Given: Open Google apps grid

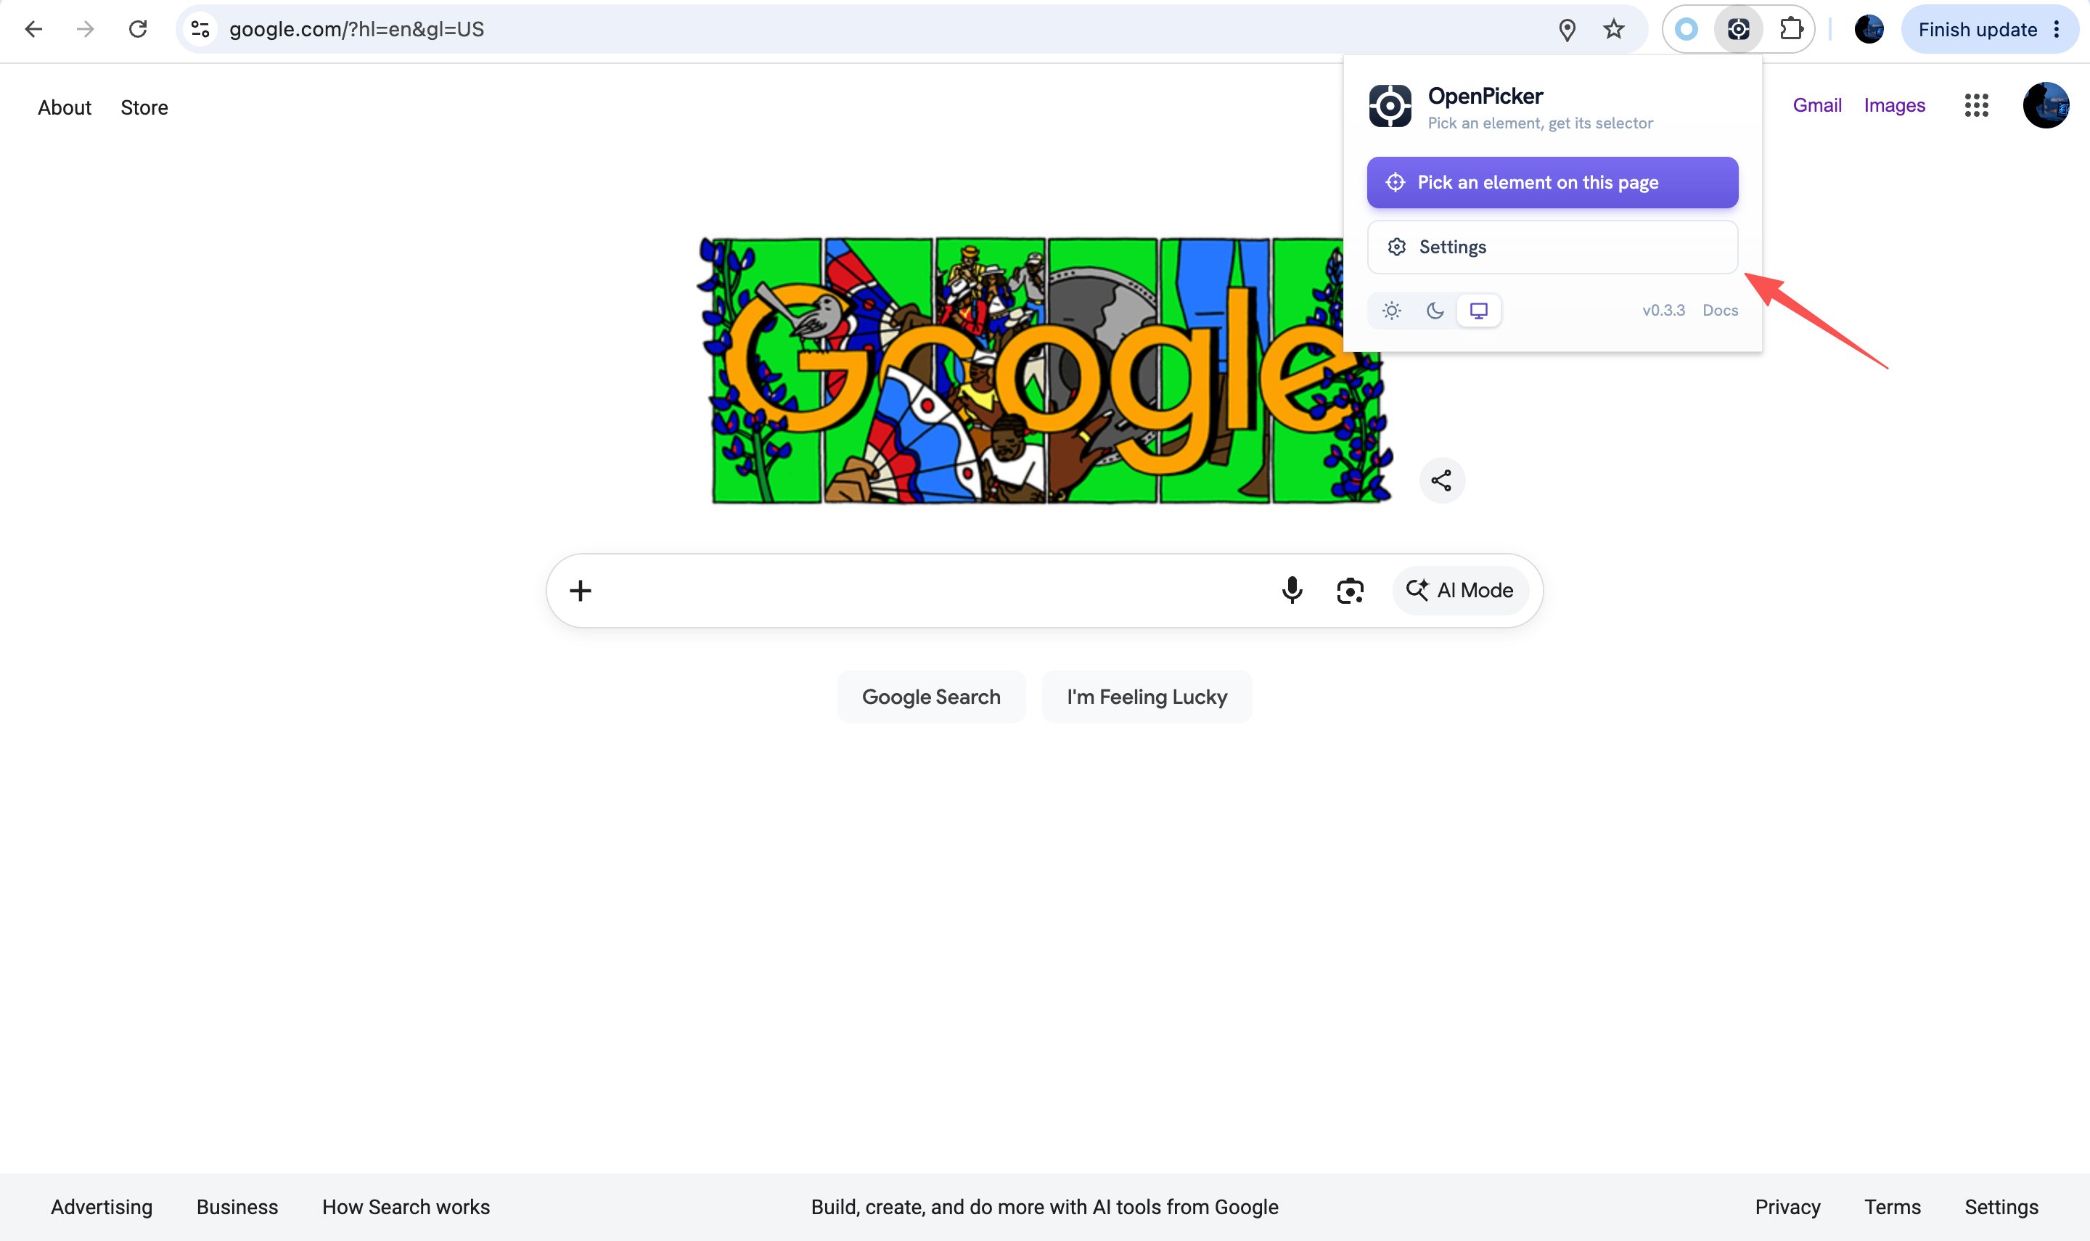Looking at the screenshot, I should 1976,105.
